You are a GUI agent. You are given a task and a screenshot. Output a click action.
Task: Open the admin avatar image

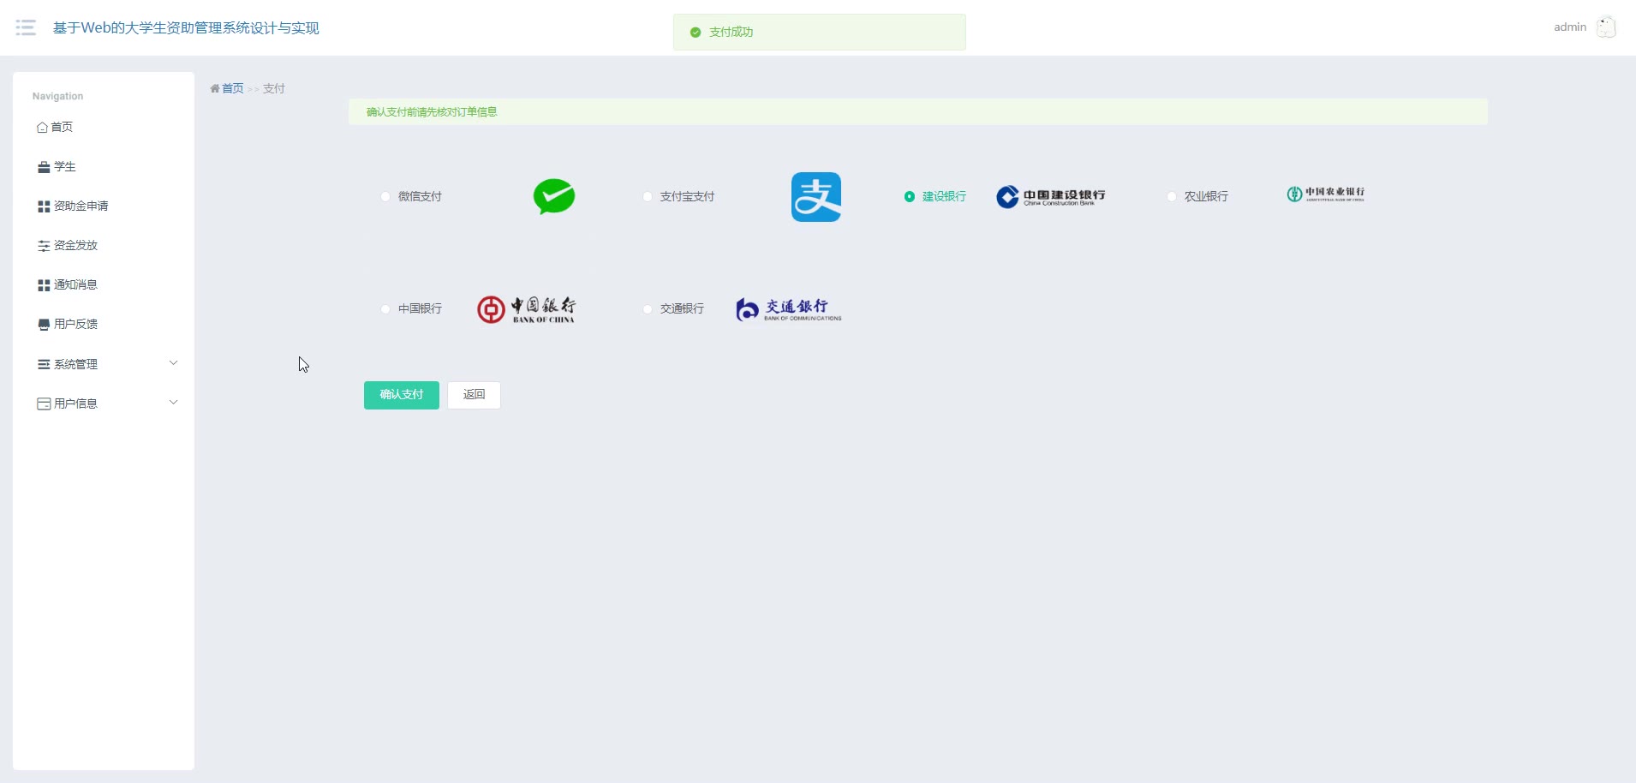pos(1606,27)
